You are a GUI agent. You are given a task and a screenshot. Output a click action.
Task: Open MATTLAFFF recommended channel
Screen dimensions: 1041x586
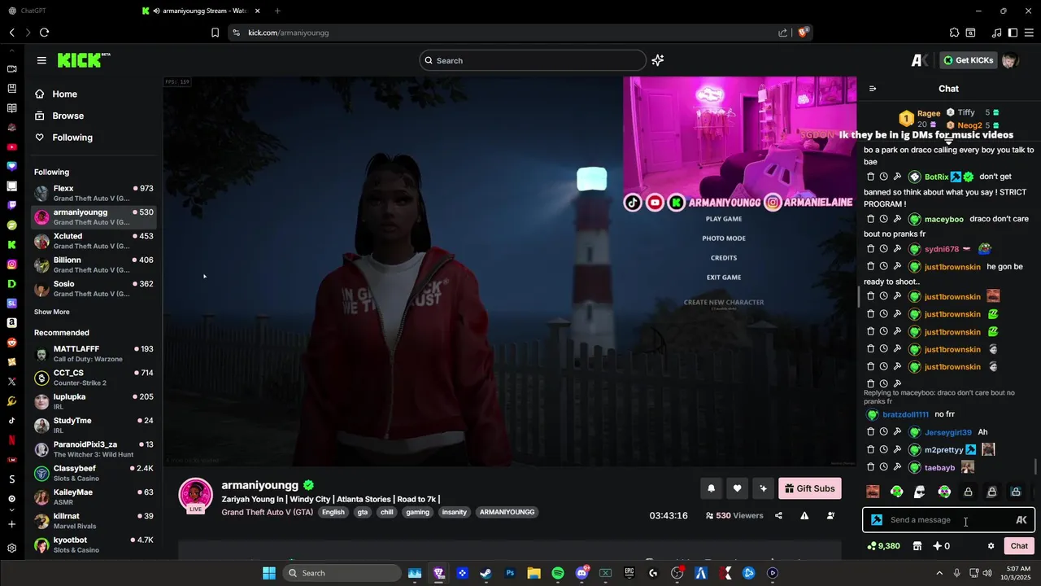point(94,353)
